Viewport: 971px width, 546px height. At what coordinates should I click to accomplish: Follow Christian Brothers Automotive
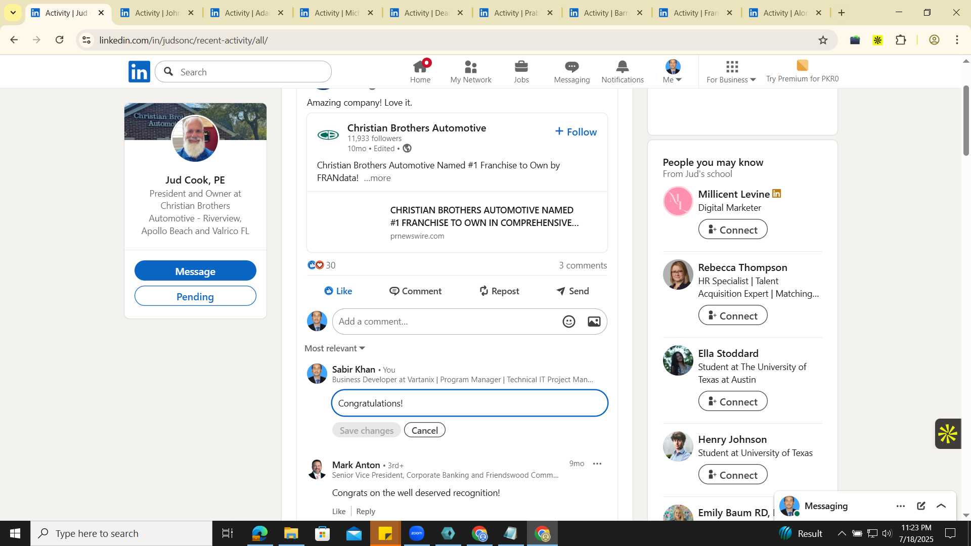576,132
